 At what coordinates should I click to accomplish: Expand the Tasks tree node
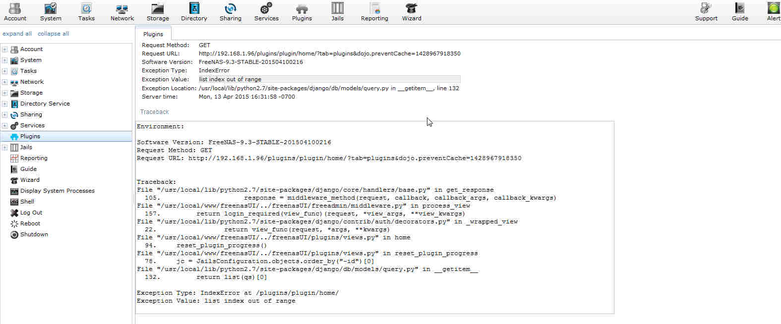[5, 71]
